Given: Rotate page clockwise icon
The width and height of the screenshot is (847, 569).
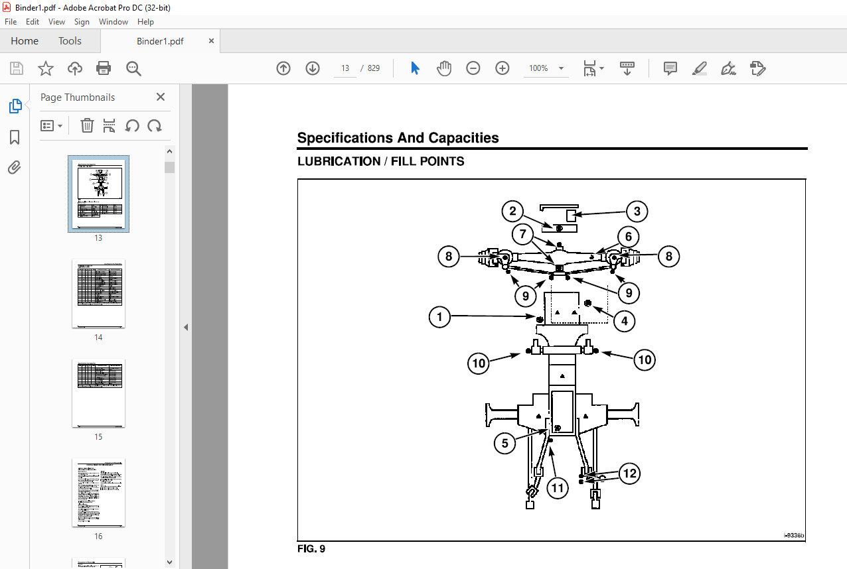Looking at the screenshot, I should (x=155, y=125).
